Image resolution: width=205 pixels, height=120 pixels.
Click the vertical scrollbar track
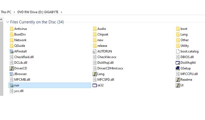tap(1, 59)
